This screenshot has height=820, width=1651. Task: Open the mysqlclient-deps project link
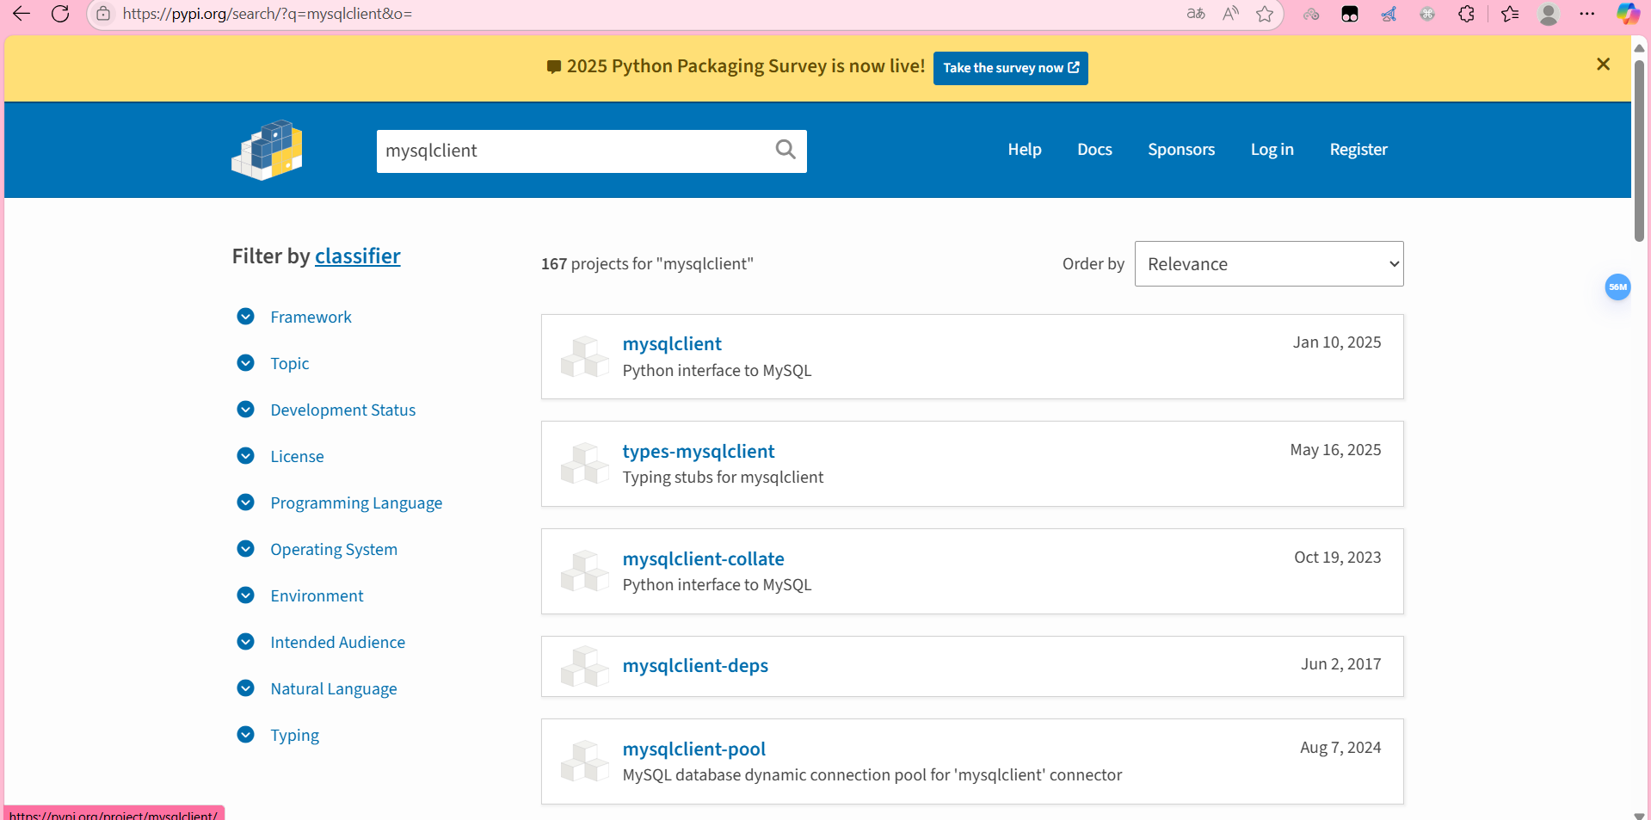pyautogui.click(x=695, y=666)
